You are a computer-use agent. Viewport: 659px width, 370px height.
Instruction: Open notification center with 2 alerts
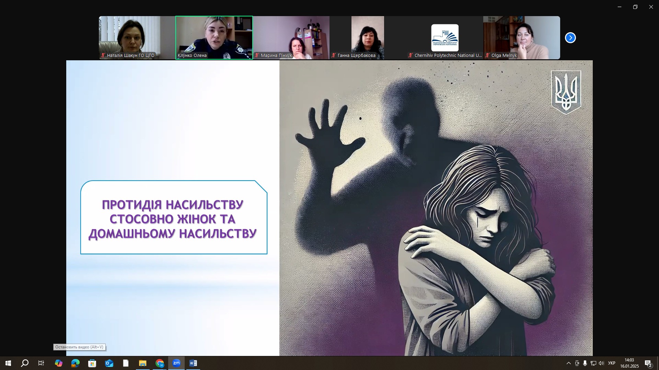tap(648, 363)
